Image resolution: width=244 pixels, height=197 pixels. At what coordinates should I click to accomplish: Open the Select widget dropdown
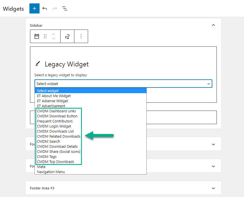tap(123, 84)
